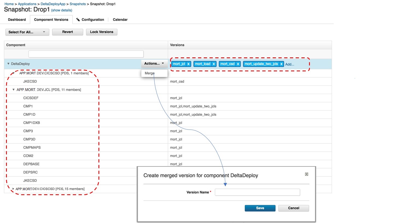Save the merged version name

[260, 208]
